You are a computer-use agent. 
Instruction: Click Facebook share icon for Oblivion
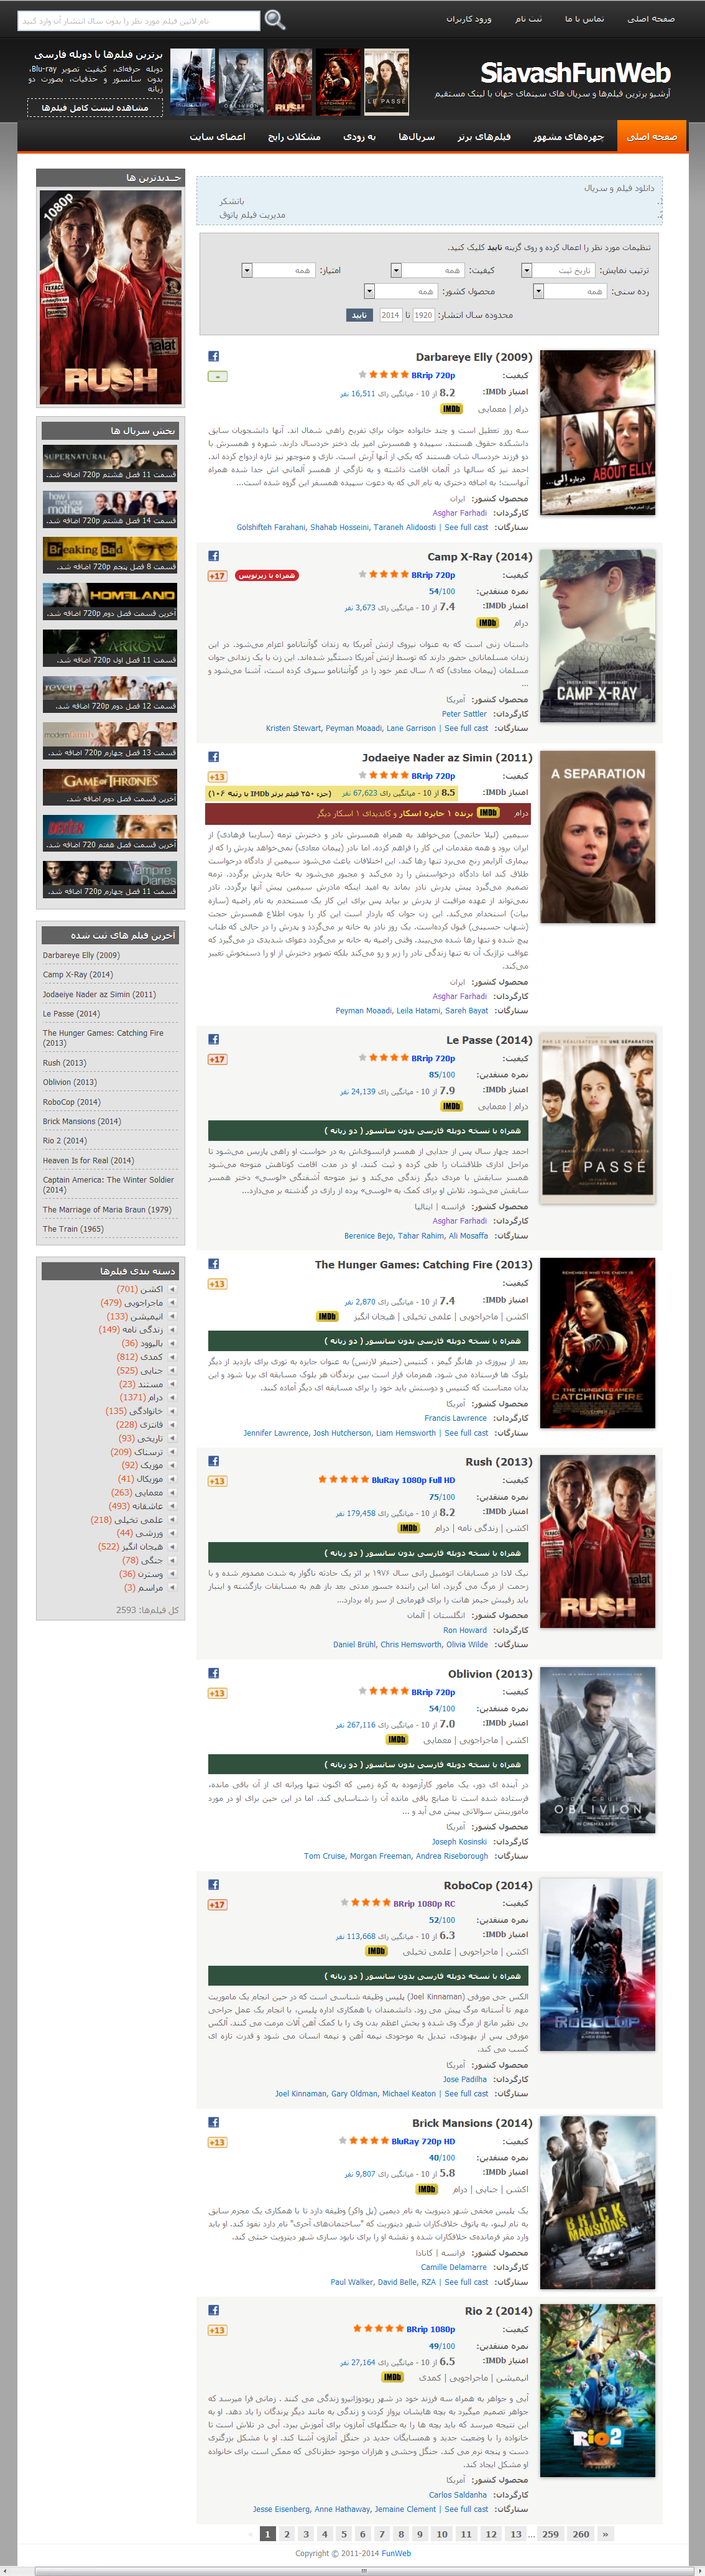point(214,1673)
